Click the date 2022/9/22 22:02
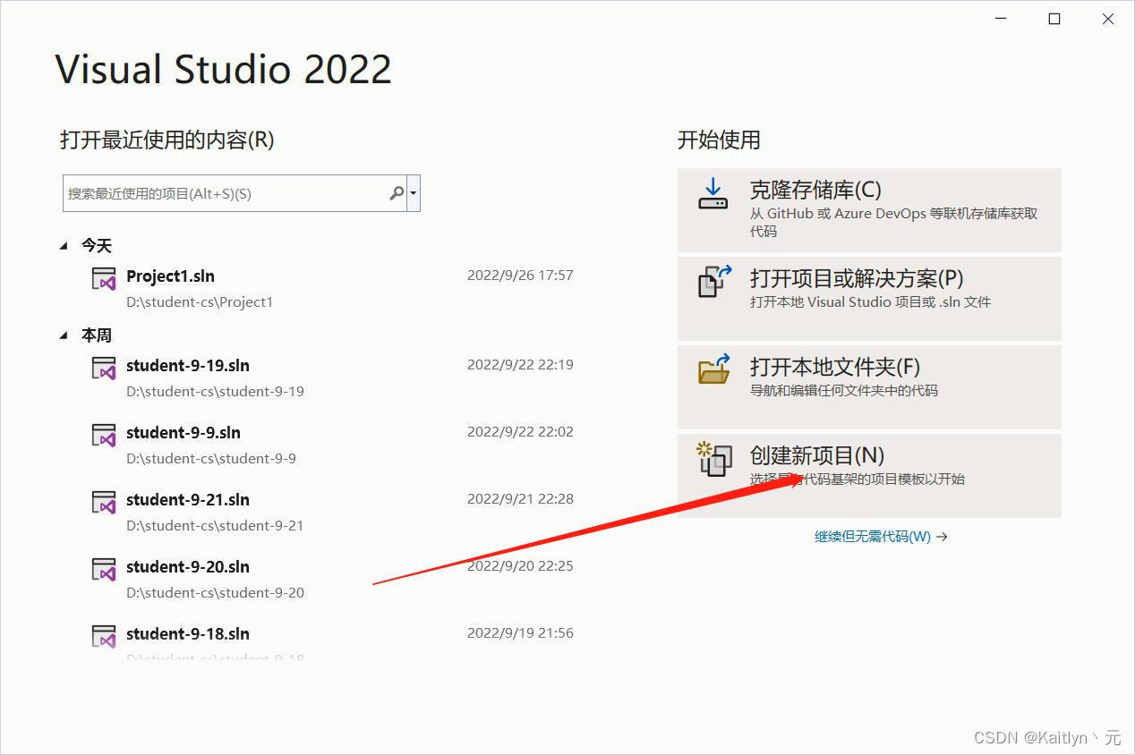 click(x=520, y=432)
